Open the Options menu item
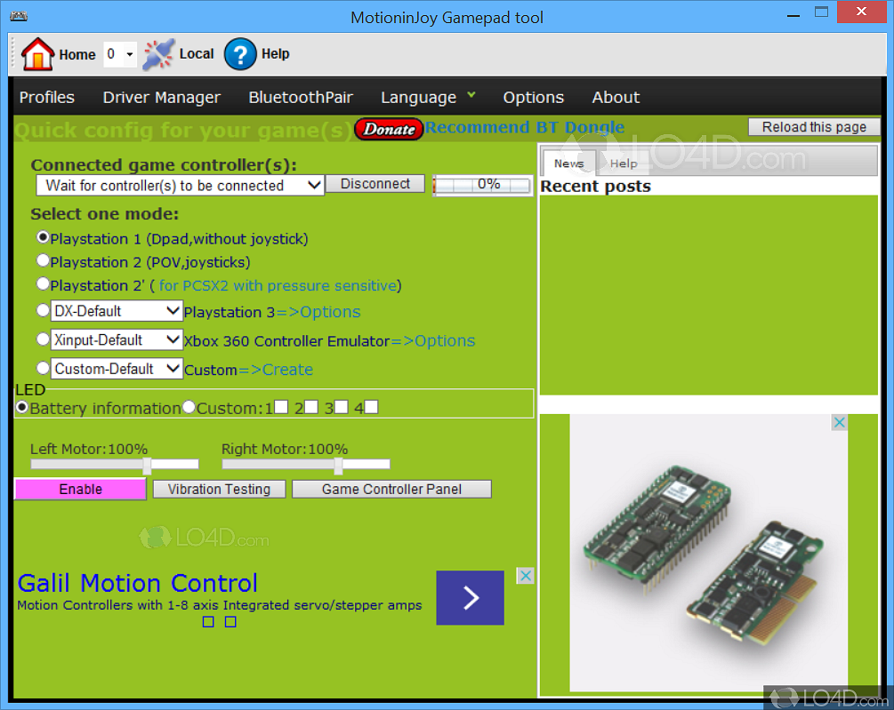Image resolution: width=894 pixels, height=710 pixels. click(x=533, y=98)
